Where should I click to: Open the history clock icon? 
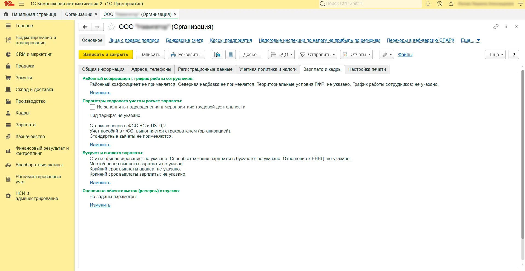point(440,4)
